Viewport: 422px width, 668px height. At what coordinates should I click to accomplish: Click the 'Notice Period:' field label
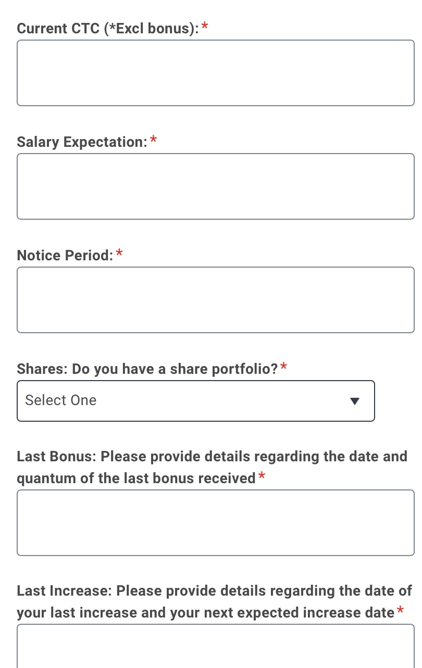(65, 255)
